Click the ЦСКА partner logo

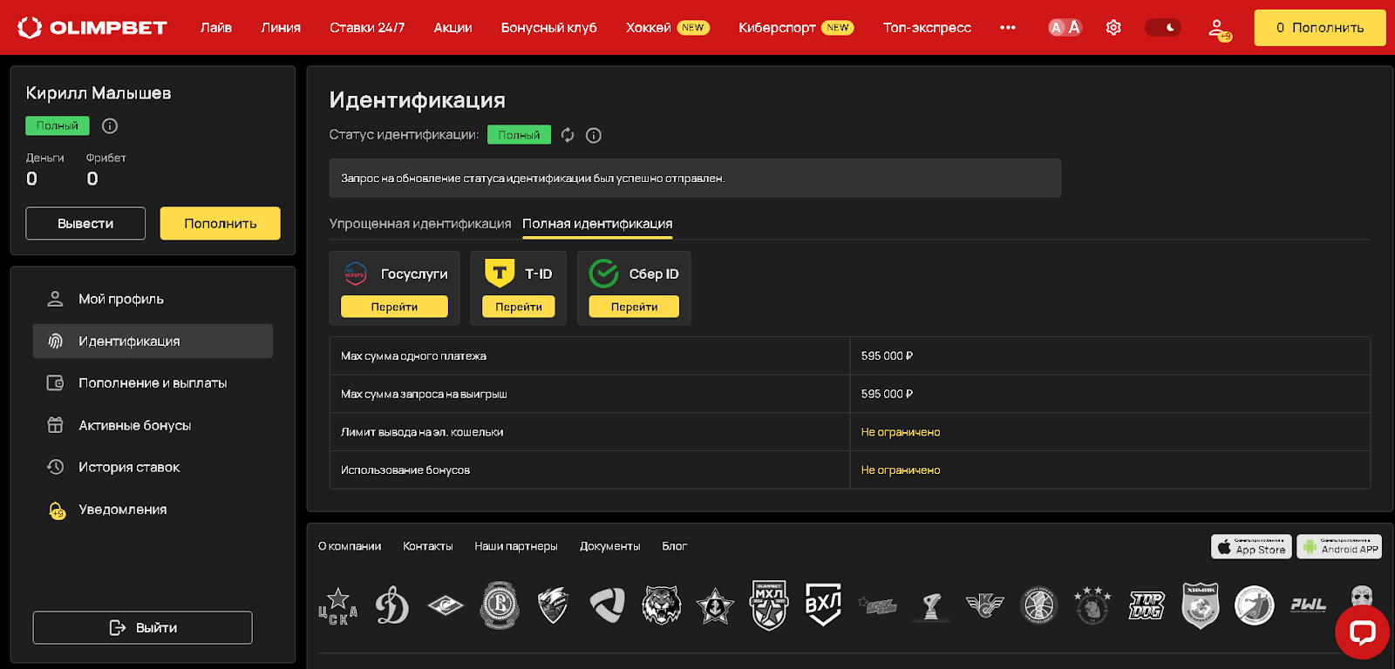[x=338, y=605]
